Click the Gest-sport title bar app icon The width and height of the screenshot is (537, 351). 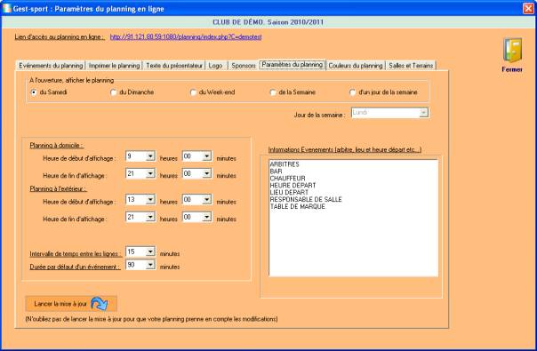pos(6,8)
